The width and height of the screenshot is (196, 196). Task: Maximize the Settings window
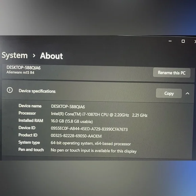183,41
